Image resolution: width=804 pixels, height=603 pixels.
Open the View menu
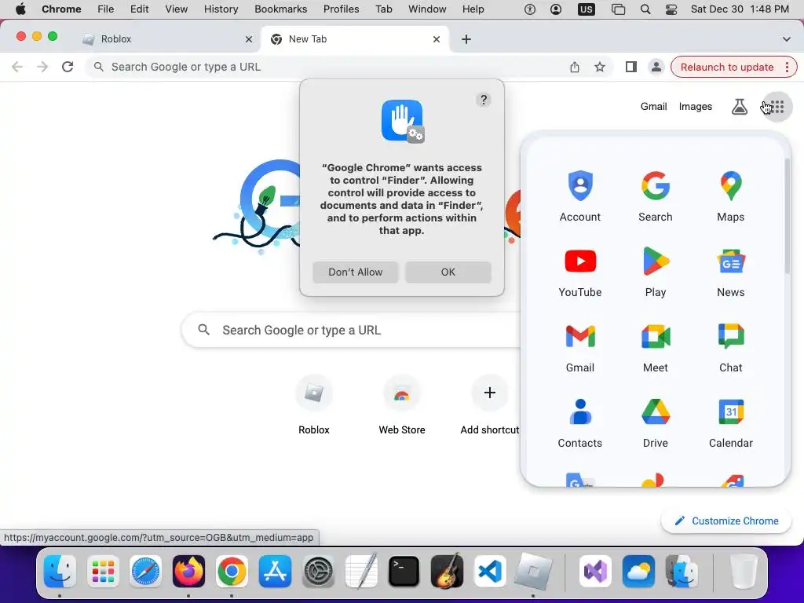coord(176,9)
